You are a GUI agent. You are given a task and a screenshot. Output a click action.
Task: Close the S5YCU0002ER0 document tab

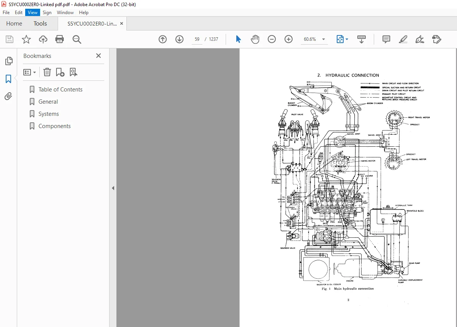121,24
